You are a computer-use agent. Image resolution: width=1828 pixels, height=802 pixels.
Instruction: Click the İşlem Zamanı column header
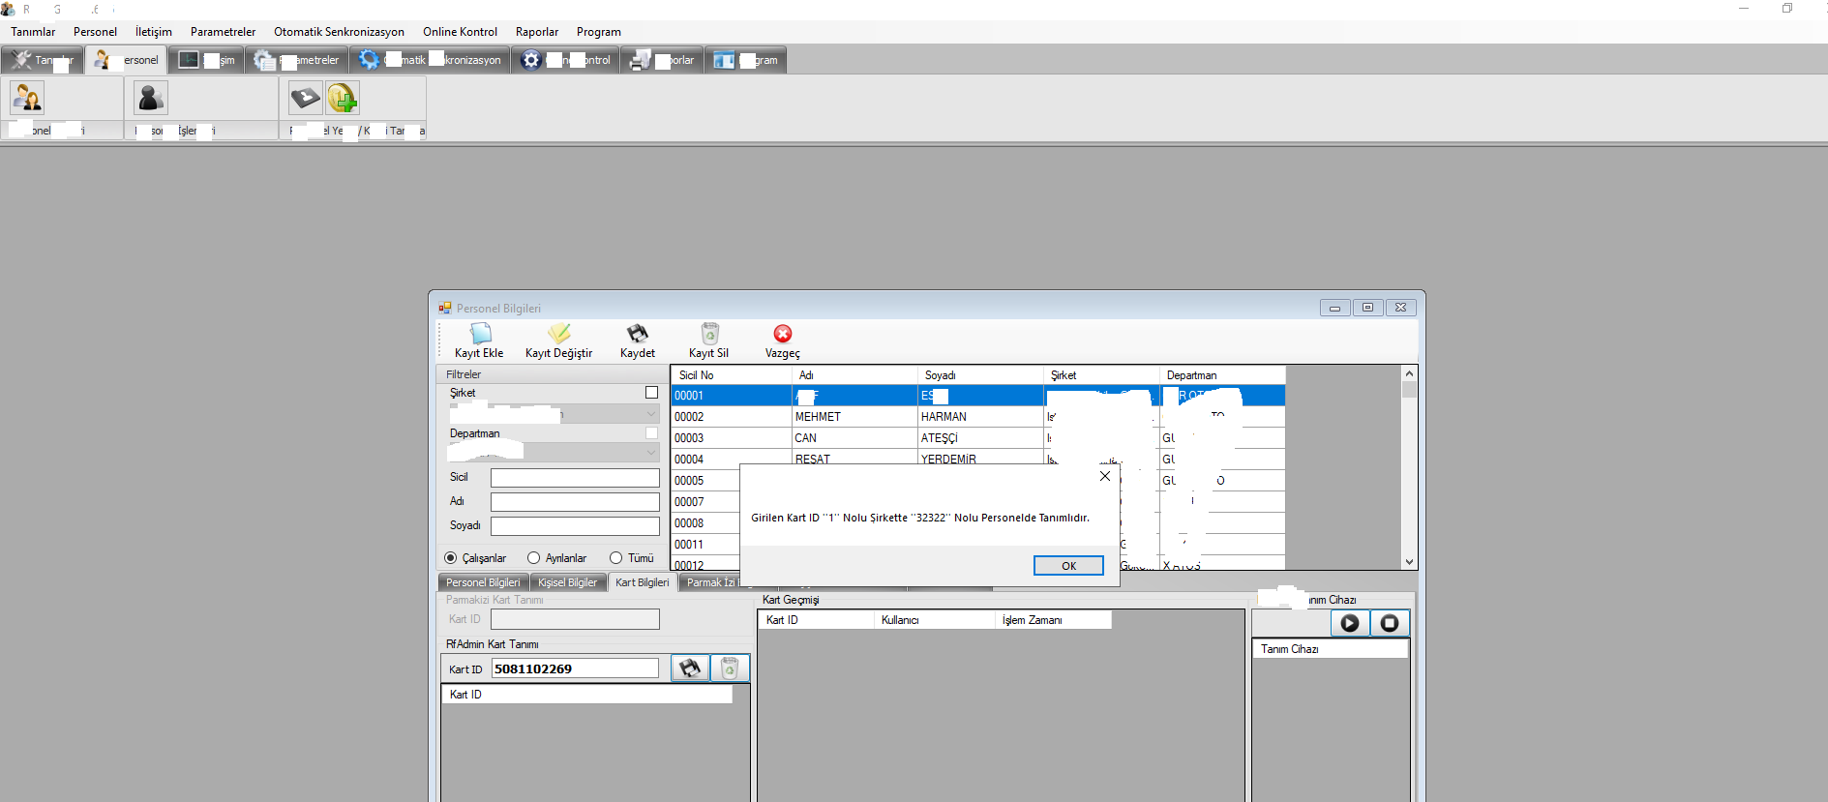(1053, 620)
